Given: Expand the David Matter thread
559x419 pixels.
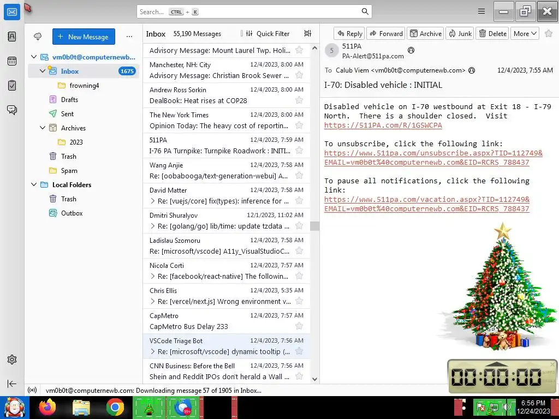Looking at the screenshot, I should tap(153, 201).
